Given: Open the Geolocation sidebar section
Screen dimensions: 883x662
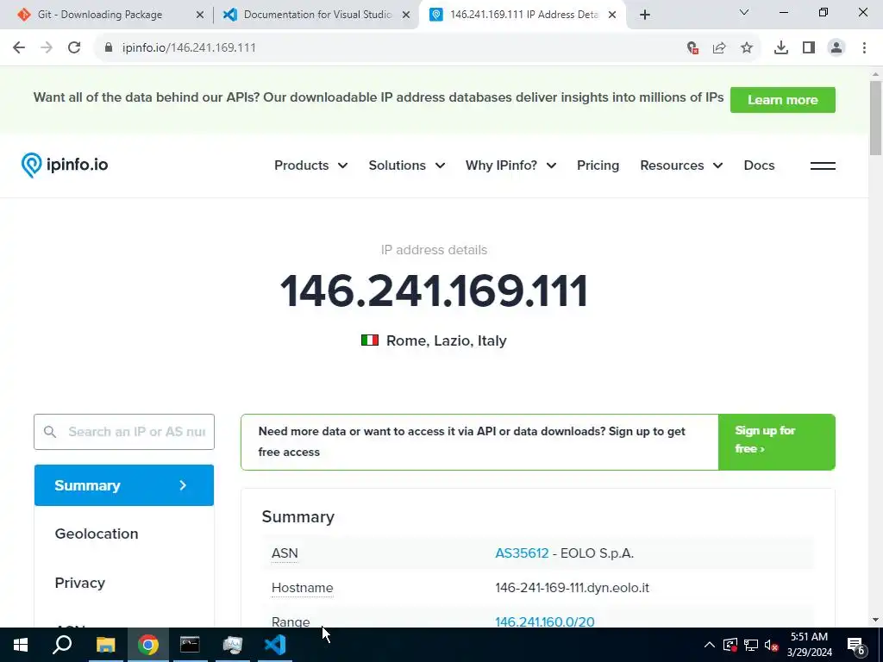Looking at the screenshot, I should pos(97,534).
